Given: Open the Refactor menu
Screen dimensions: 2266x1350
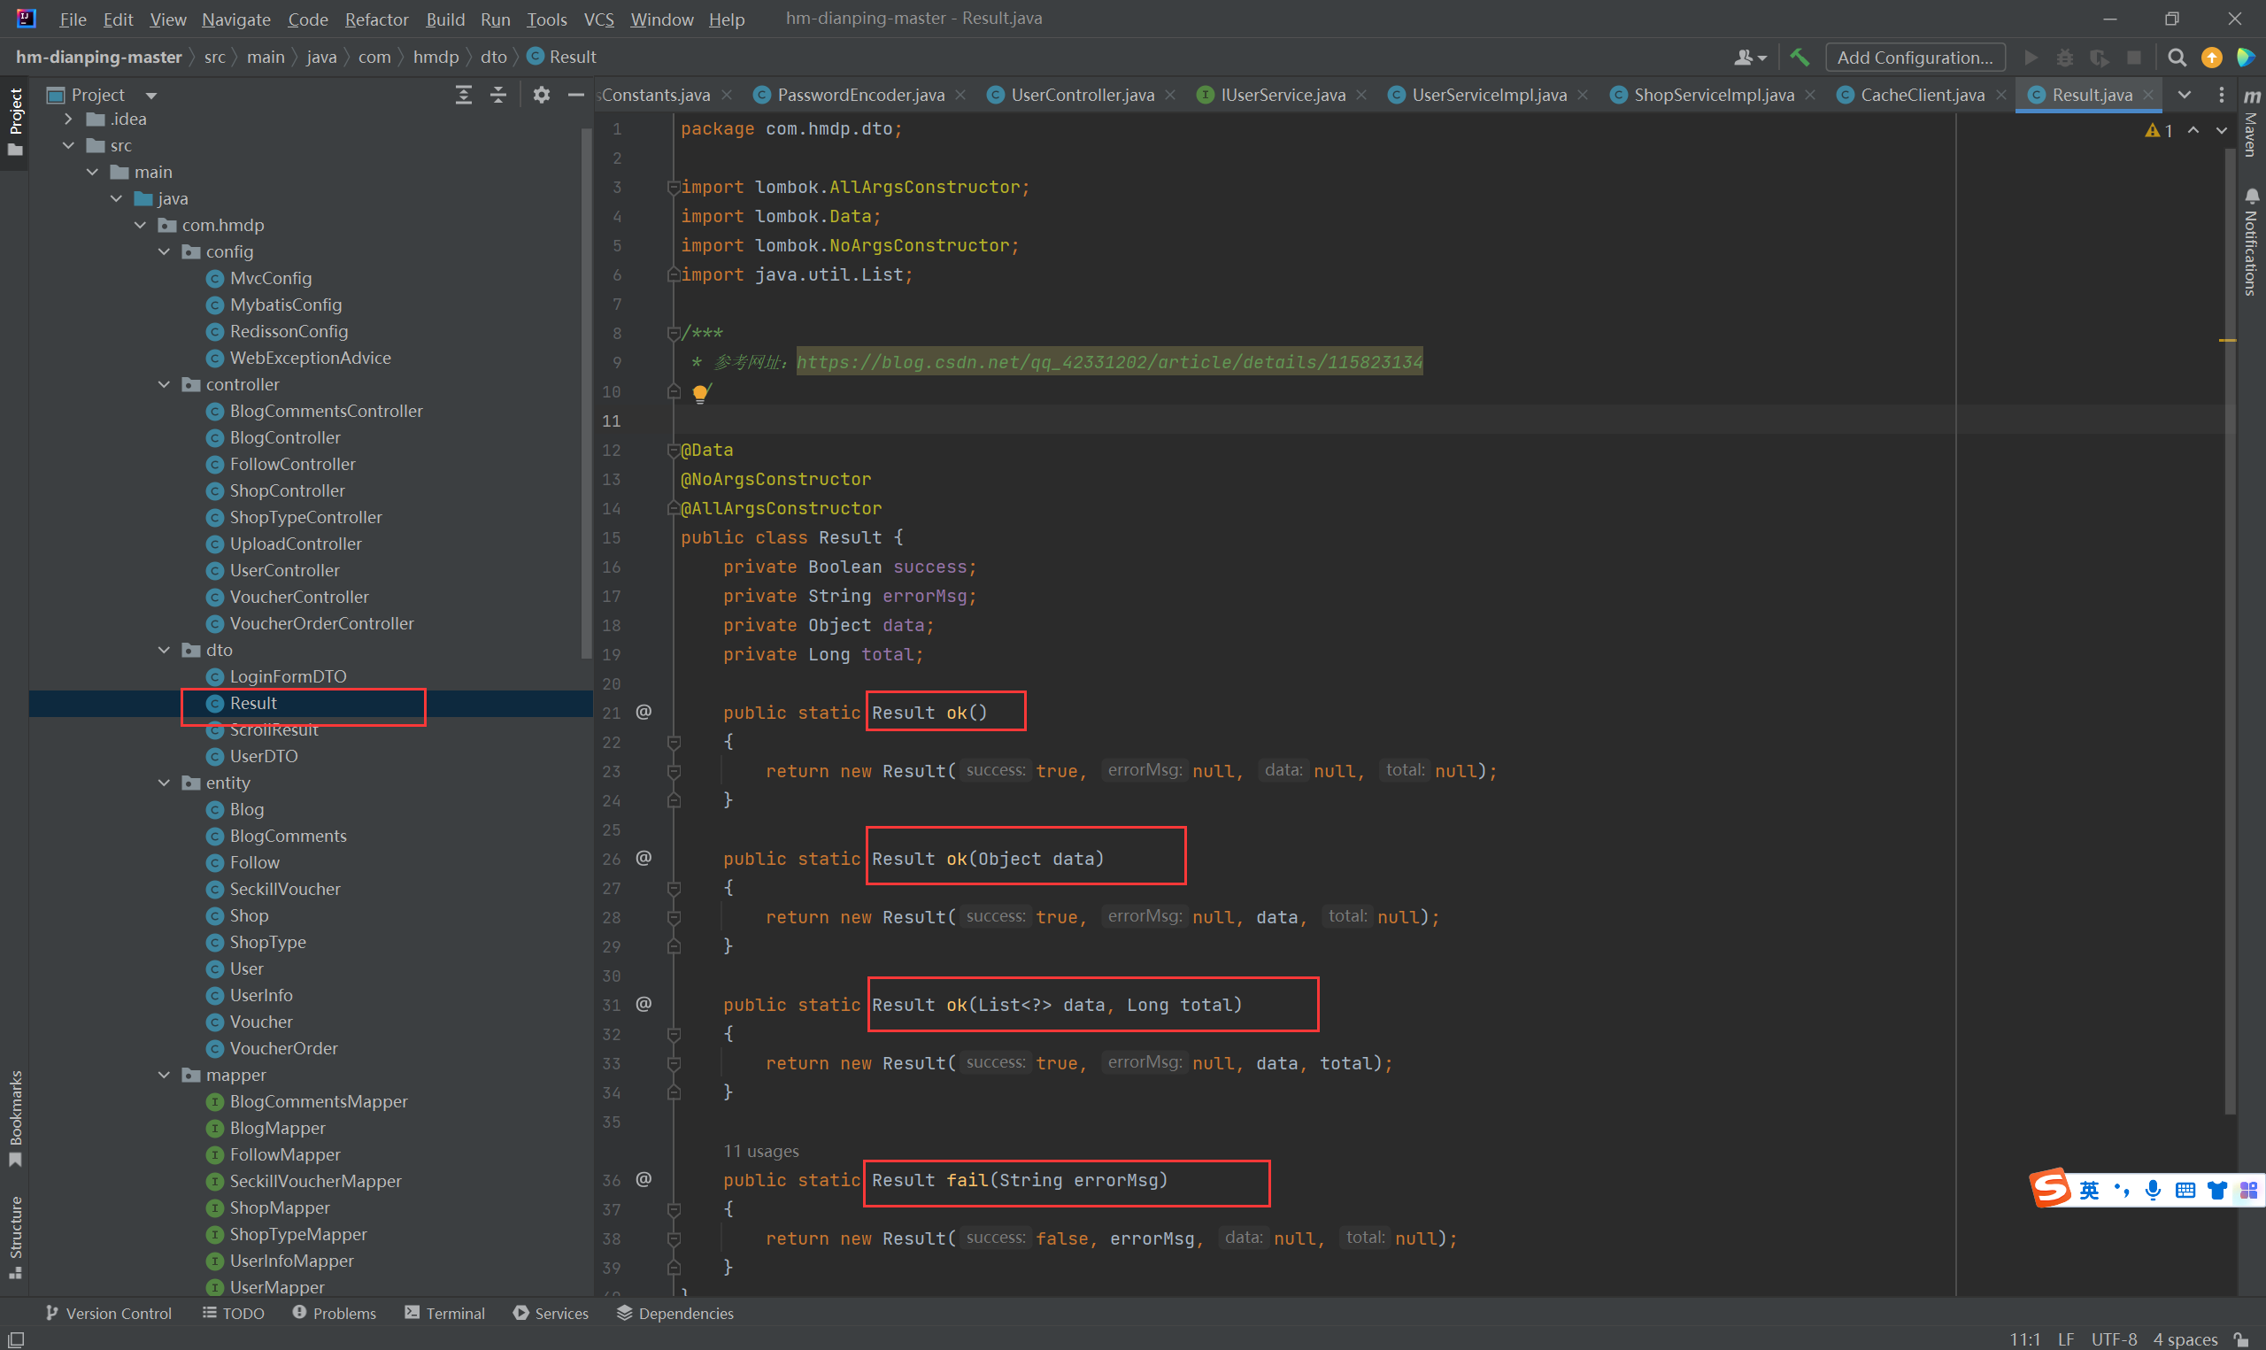Looking at the screenshot, I should point(375,19).
